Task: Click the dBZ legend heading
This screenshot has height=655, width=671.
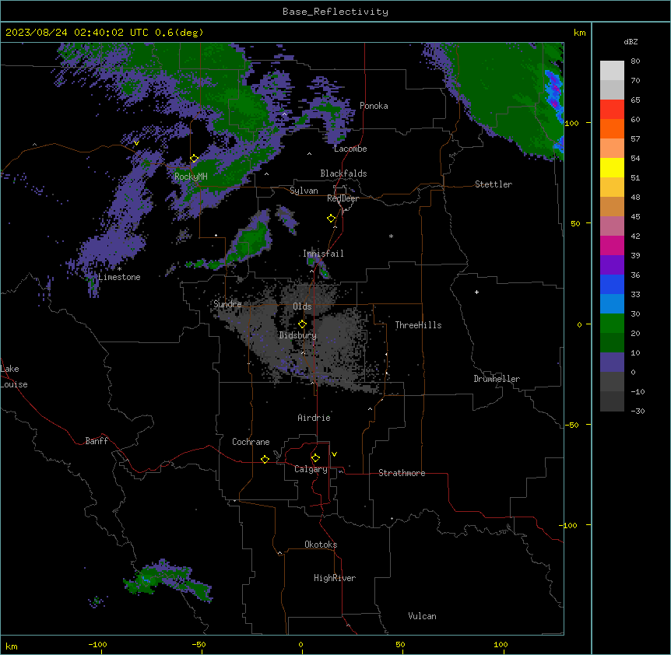Action: click(x=631, y=42)
